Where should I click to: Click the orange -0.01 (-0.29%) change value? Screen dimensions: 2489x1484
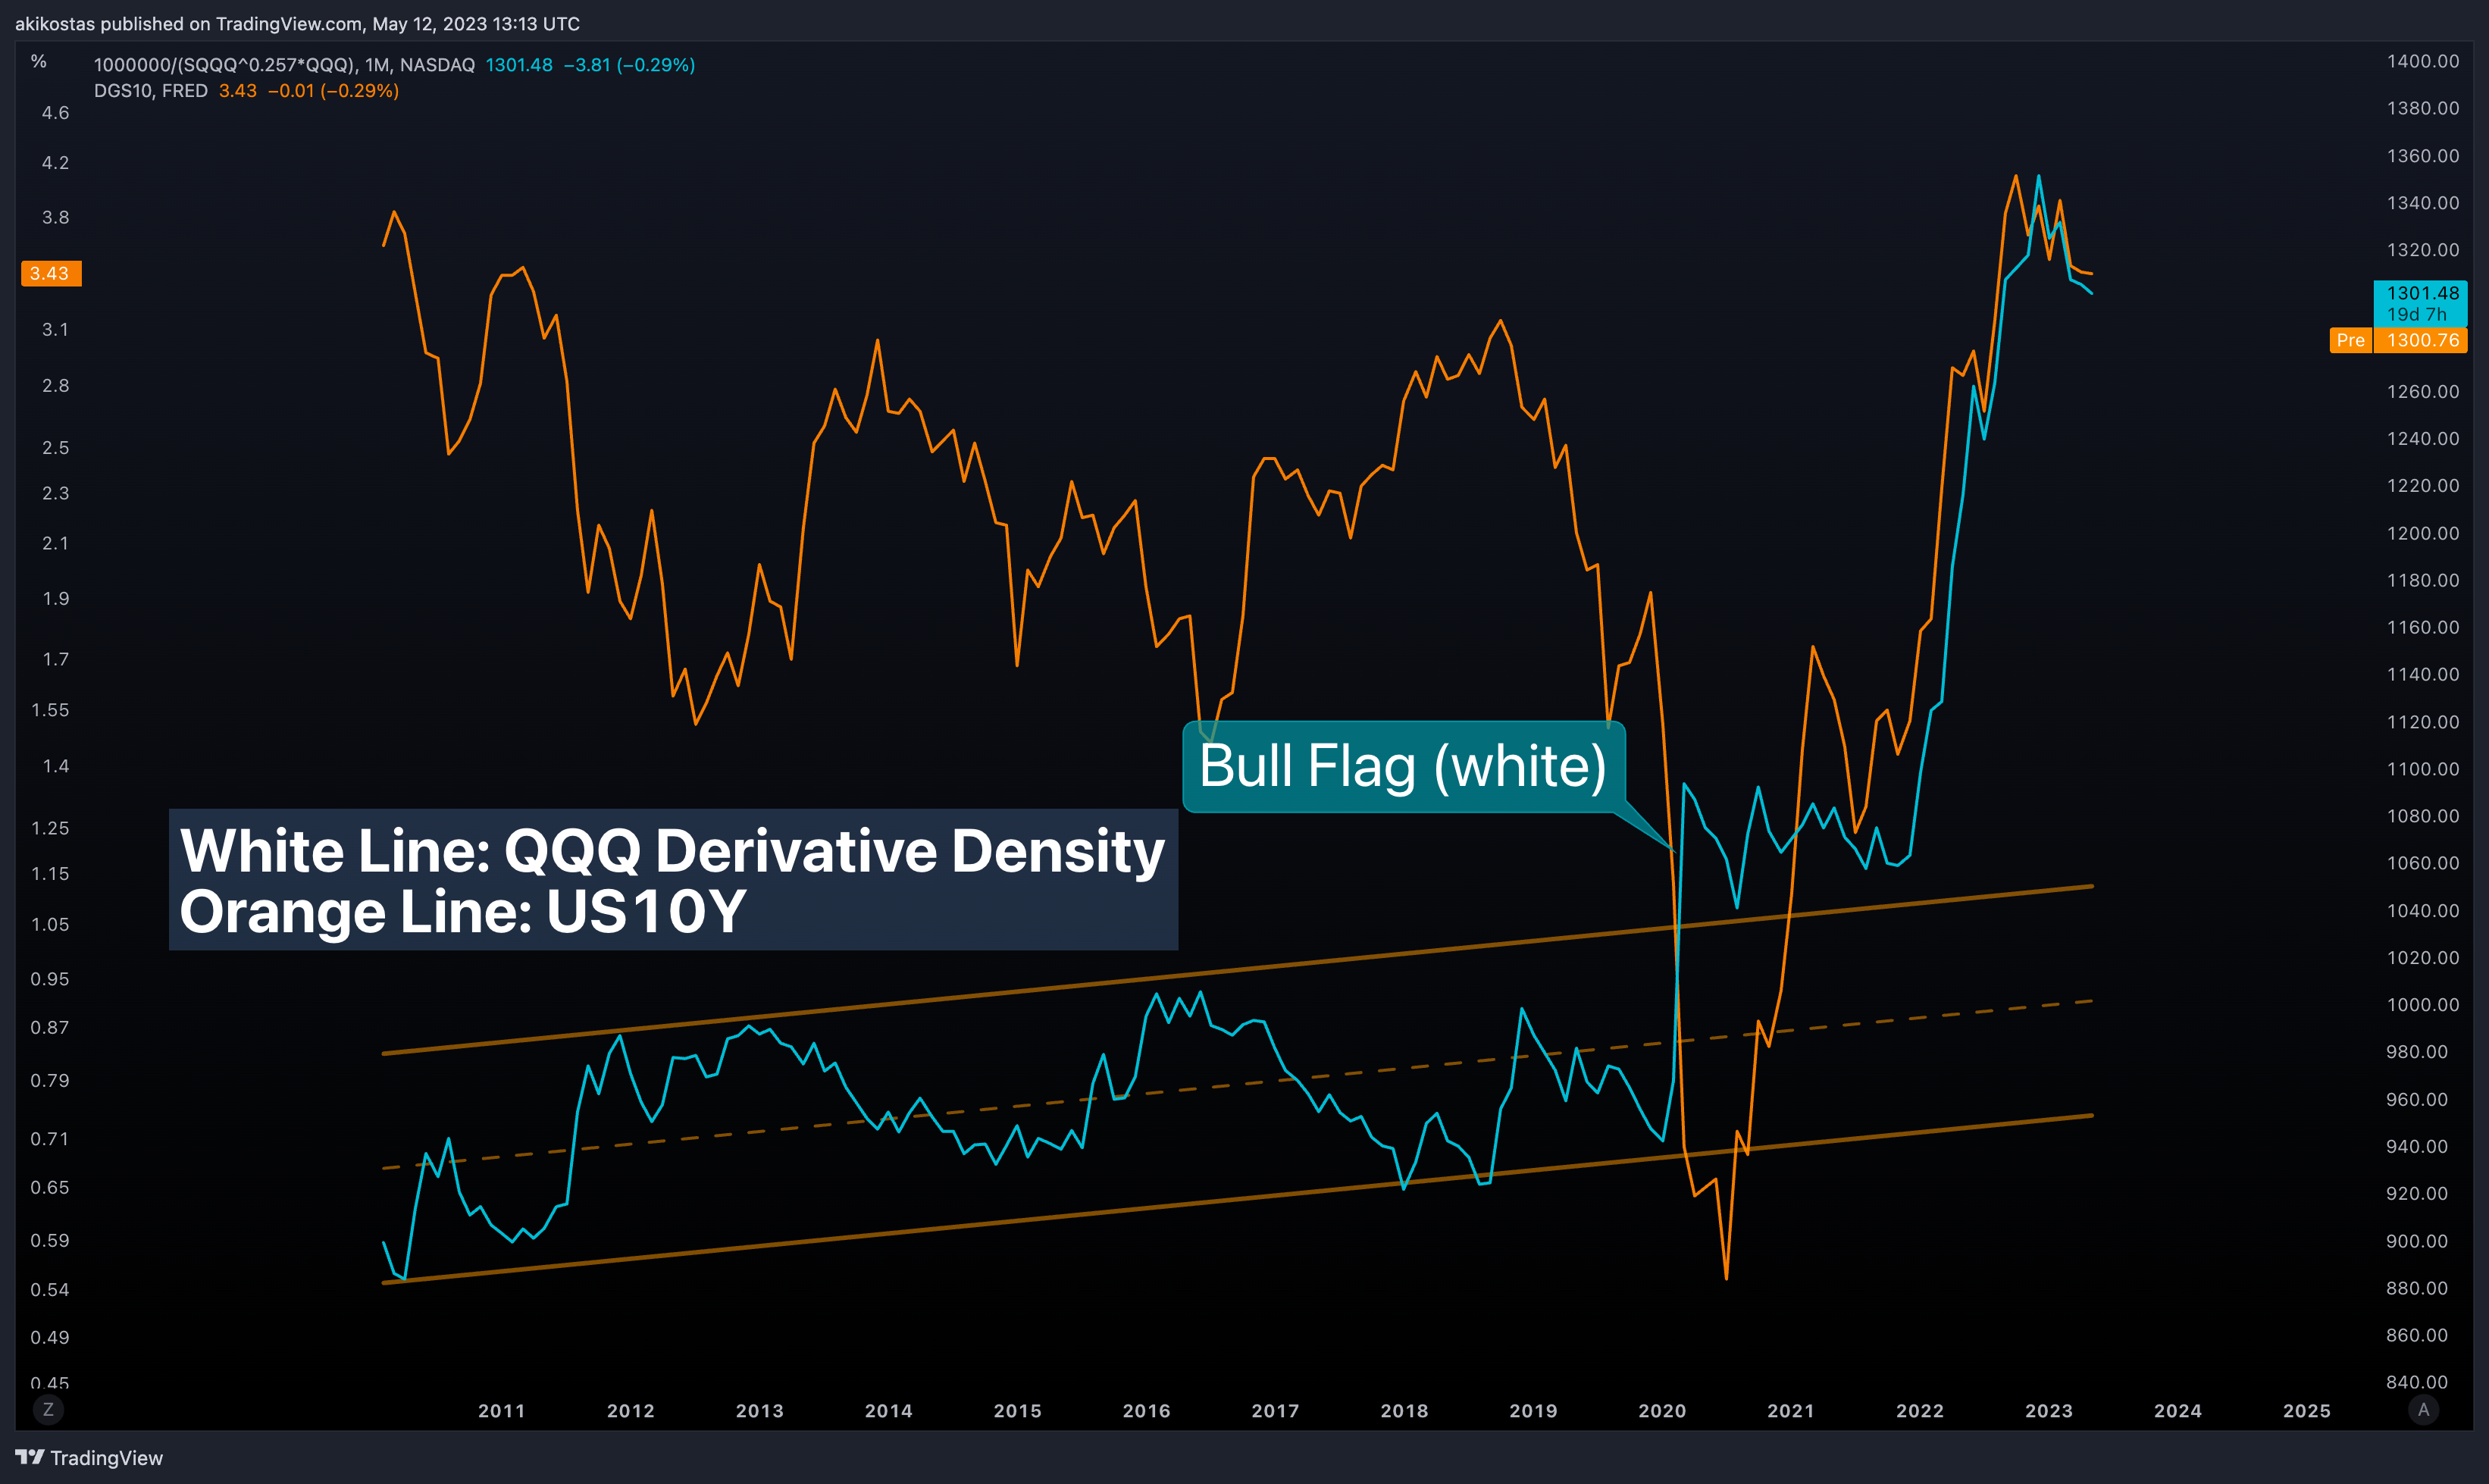(x=333, y=91)
